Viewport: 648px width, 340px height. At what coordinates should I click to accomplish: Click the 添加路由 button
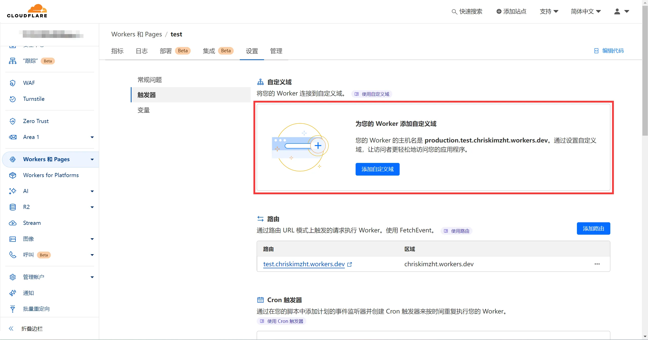click(x=593, y=228)
